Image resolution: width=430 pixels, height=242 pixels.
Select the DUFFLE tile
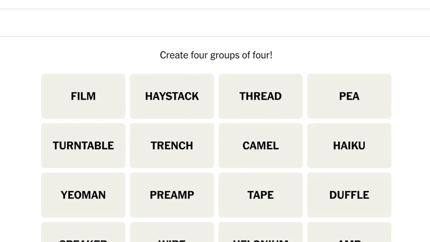pyautogui.click(x=349, y=195)
